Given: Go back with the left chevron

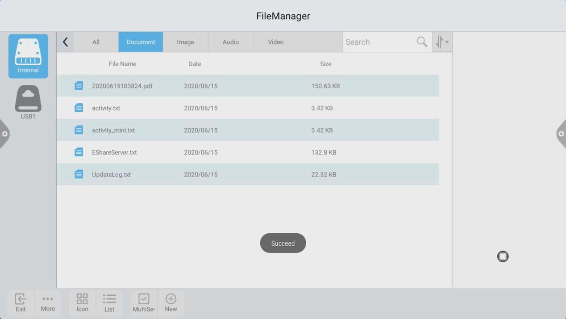Looking at the screenshot, I should [x=65, y=42].
